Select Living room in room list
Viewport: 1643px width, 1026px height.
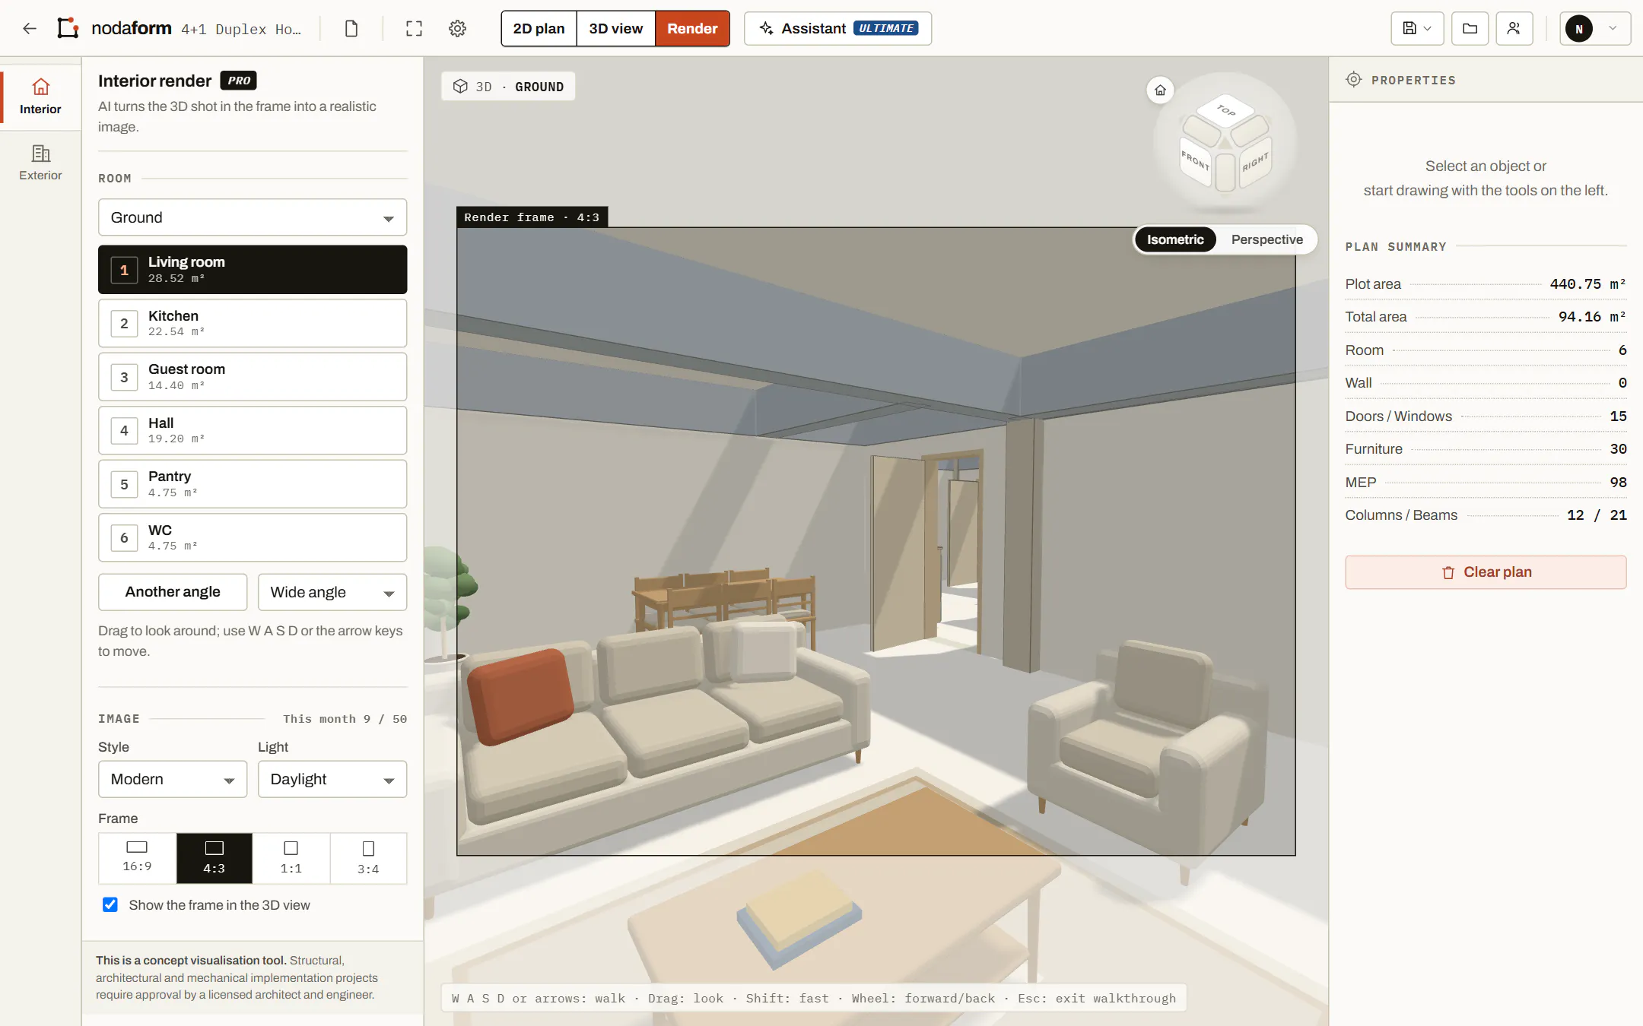click(x=253, y=270)
